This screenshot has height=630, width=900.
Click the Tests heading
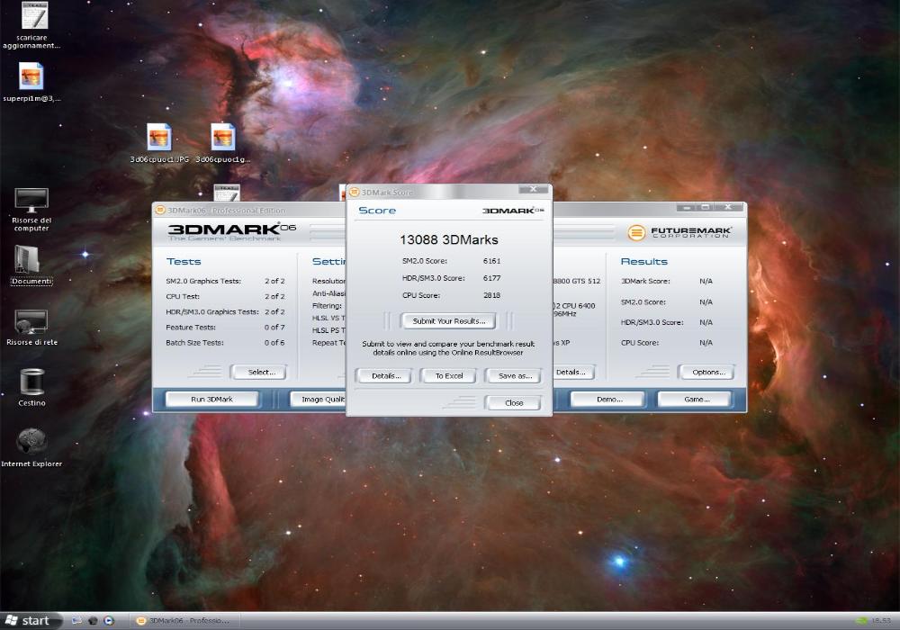[x=184, y=262]
